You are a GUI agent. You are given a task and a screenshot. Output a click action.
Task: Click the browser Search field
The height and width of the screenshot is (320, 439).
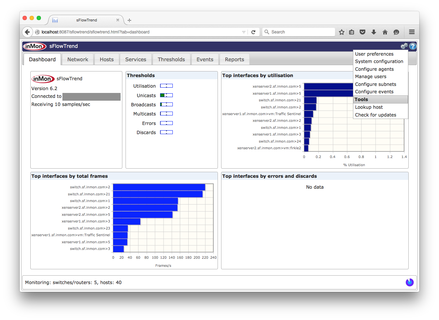coord(299,32)
